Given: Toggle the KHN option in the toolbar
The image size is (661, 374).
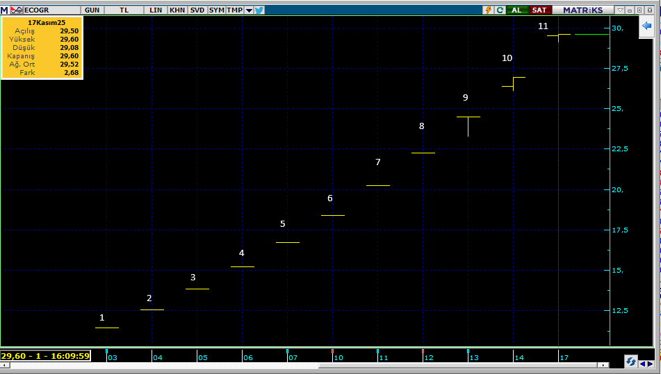Looking at the screenshot, I should coord(177,10).
